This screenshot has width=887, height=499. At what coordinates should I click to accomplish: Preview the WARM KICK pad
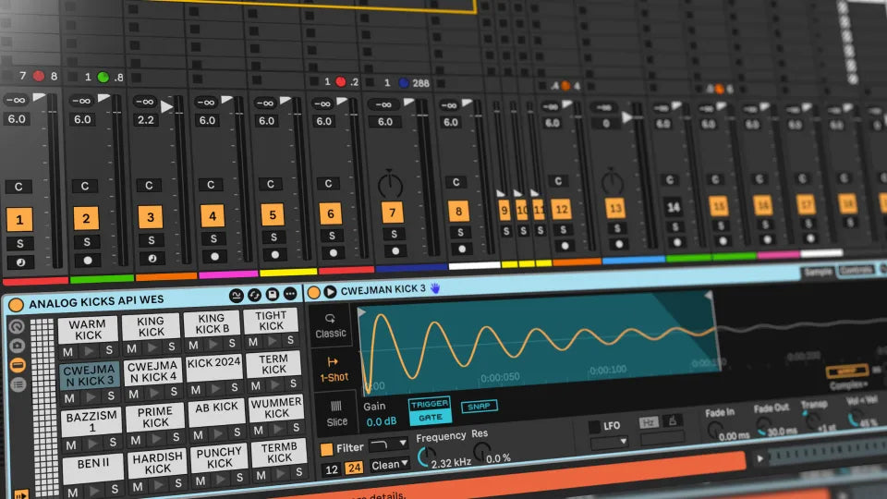coord(89,351)
